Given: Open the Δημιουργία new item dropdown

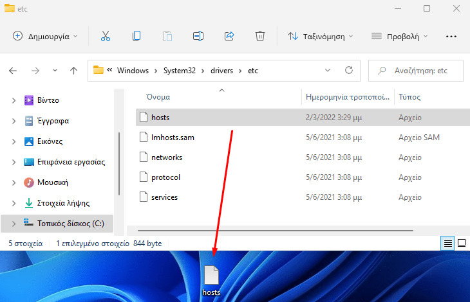Looking at the screenshot, I should [45, 37].
